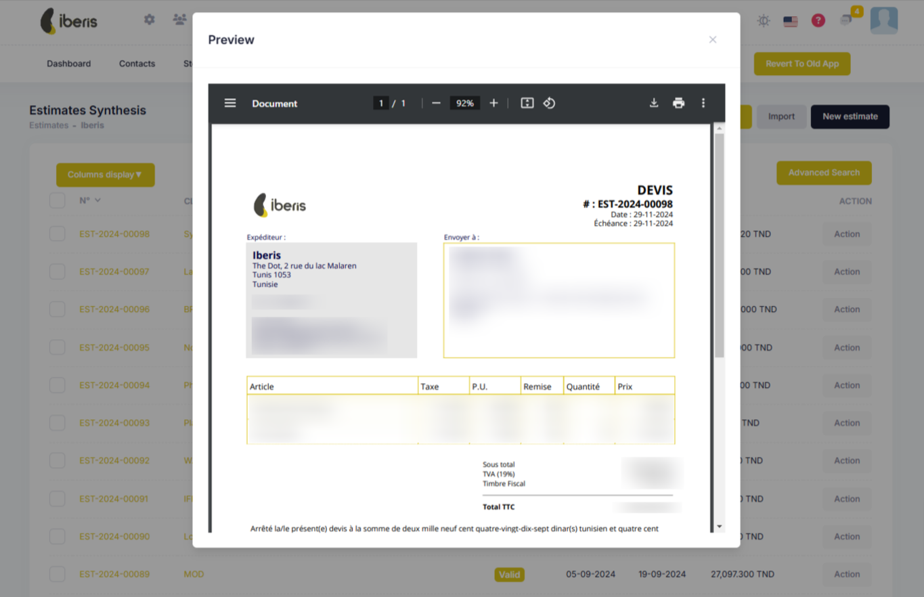Image resolution: width=924 pixels, height=597 pixels.
Task: Toggle light/dark theme sun icon
Action: click(x=764, y=21)
